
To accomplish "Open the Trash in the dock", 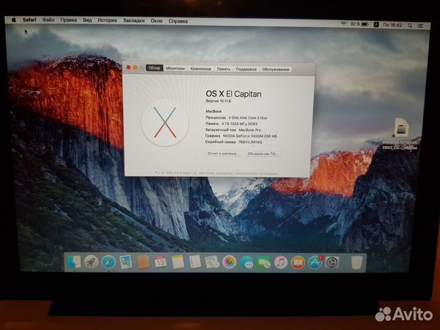I will [x=357, y=263].
